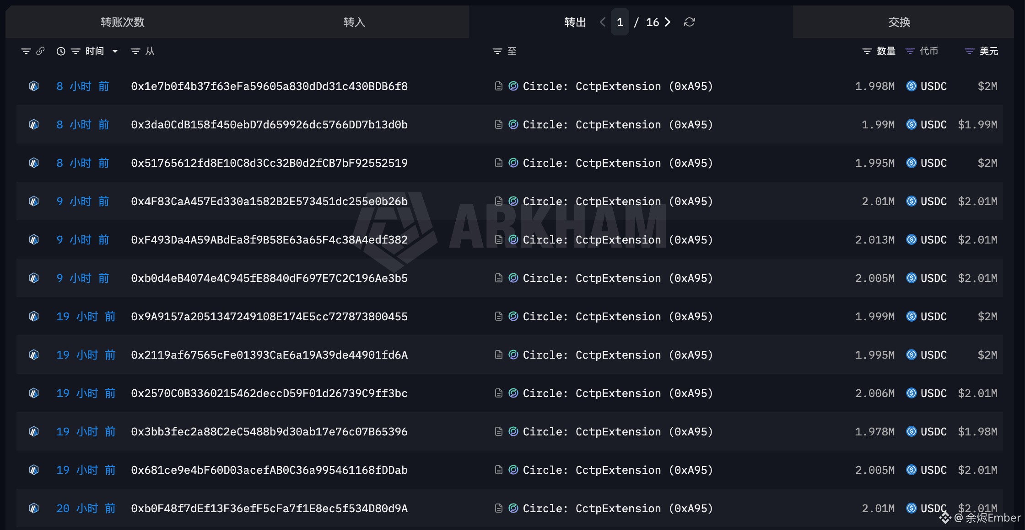Go to next page of transfers
The height and width of the screenshot is (530, 1025).
click(668, 22)
